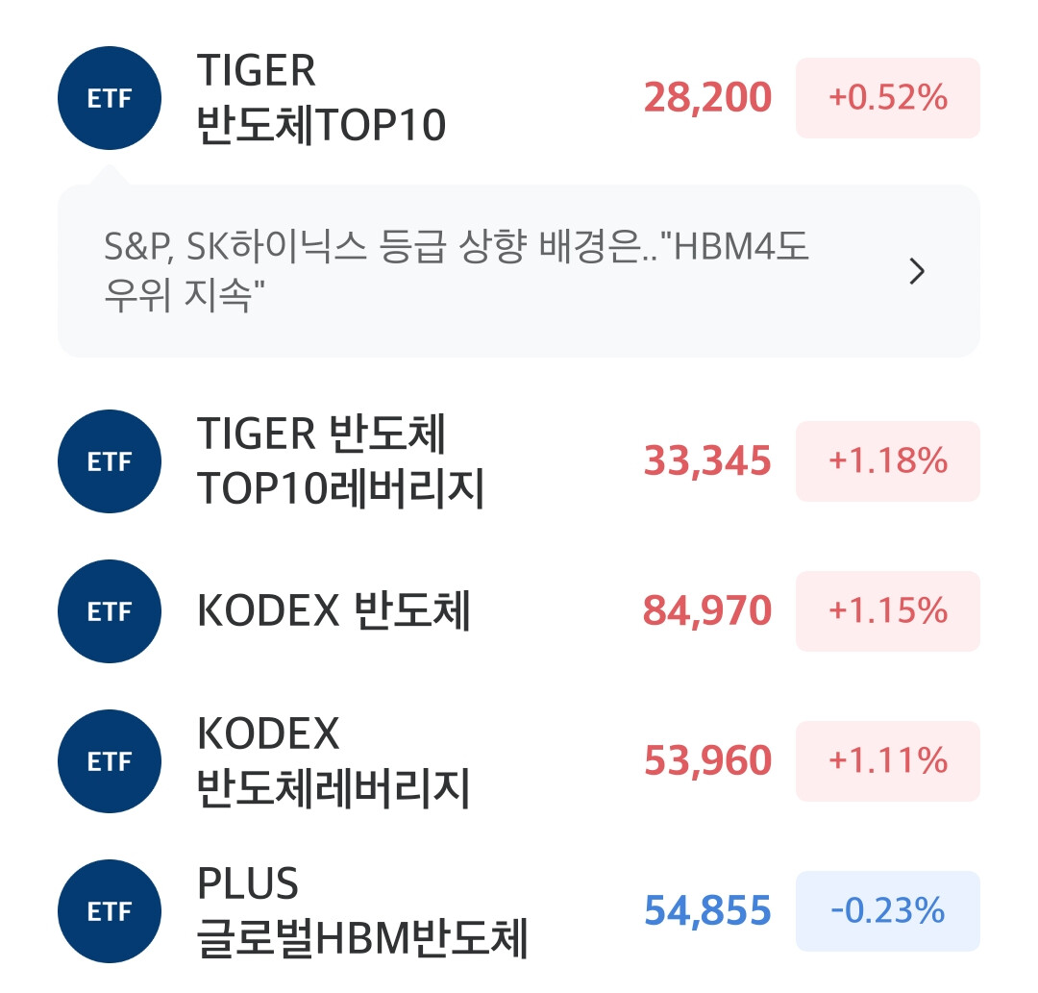Image resolution: width=1038 pixels, height=993 pixels.
Task: Open the KODEX 반도체 listing name
Action: [334, 610]
